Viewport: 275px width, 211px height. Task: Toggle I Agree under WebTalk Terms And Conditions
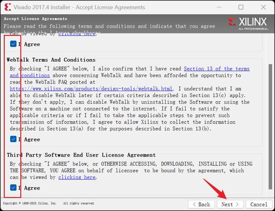[13, 139]
